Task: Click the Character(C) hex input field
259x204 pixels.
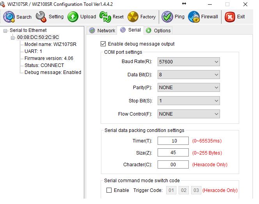Action: point(173,165)
